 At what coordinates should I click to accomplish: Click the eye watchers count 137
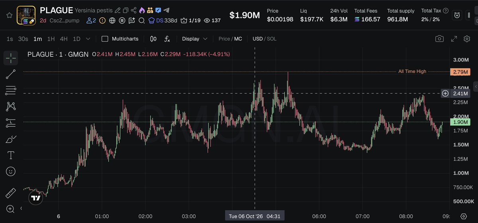pos(212,21)
